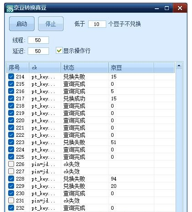Select row 228 showing 94 beans
The height and width of the screenshot is (212, 192).
coord(91,179)
